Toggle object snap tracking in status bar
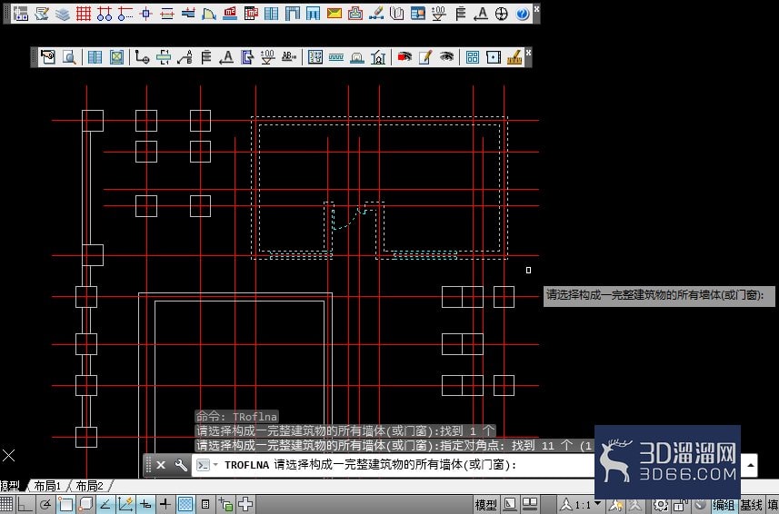Screen dimensions: 779x514 coord(105,505)
